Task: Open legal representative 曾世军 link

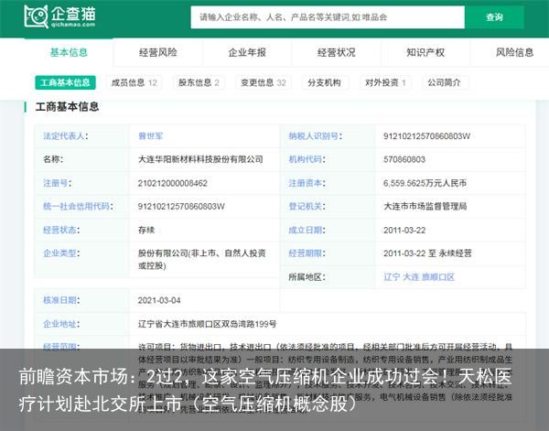Action: (151, 135)
